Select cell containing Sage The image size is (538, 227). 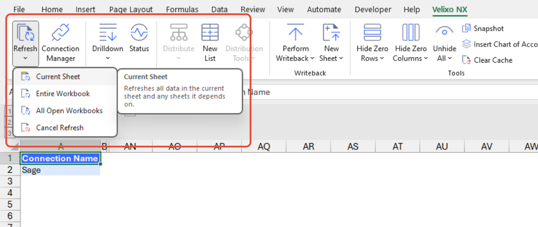click(60, 170)
